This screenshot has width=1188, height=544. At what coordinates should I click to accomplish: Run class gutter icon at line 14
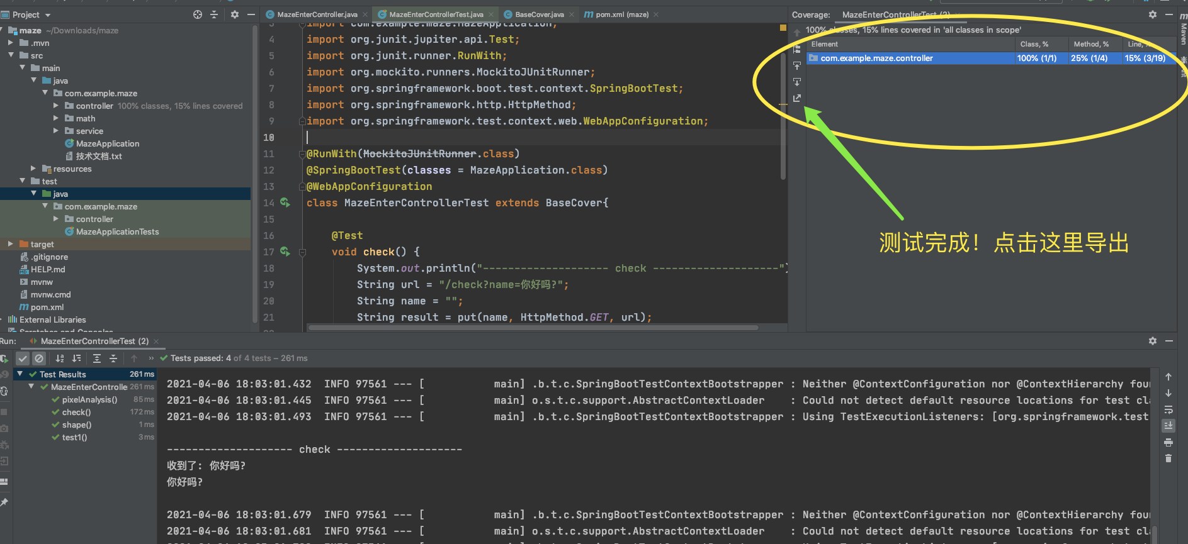tap(285, 203)
